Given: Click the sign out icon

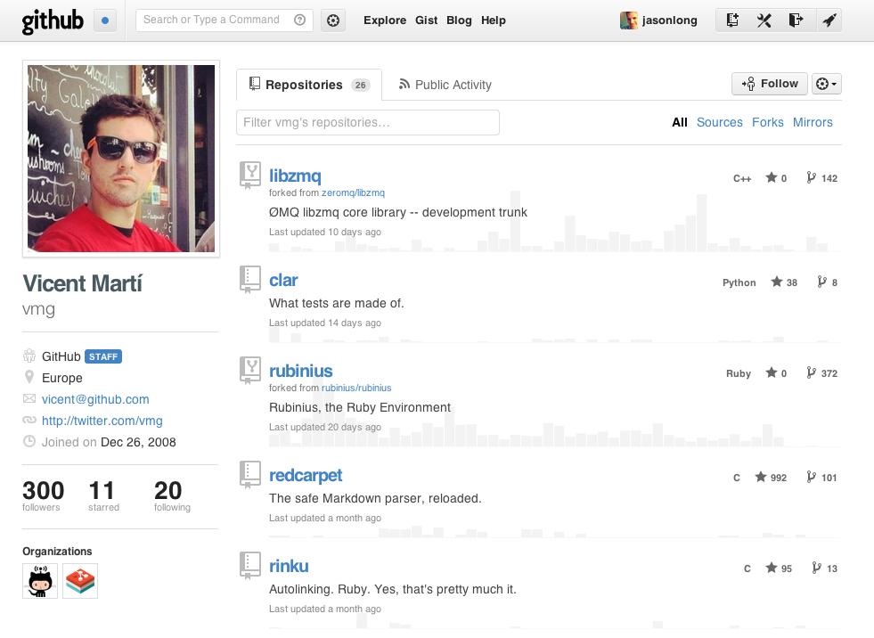Looking at the screenshot, I should click(x=796, y=20).
